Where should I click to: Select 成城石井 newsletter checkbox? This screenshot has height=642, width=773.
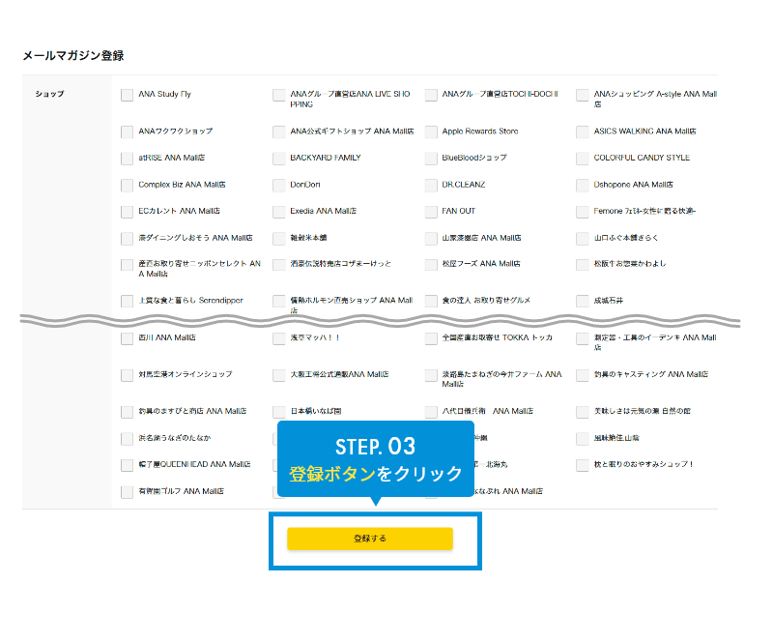click(583, 300)
